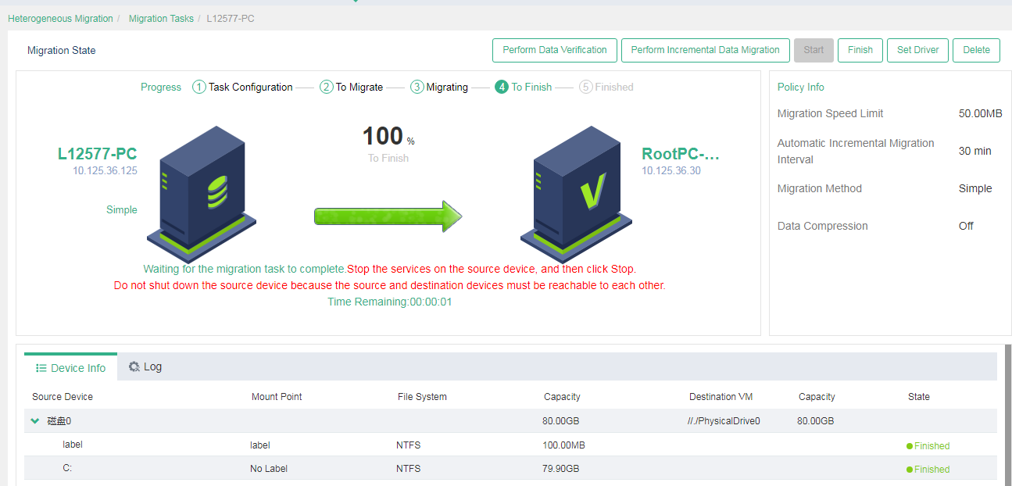Viewport: 1012px width, 486px height.
Task: Navigate to Migration Tasks breadcrumb
Action: [x=161, y=18]
